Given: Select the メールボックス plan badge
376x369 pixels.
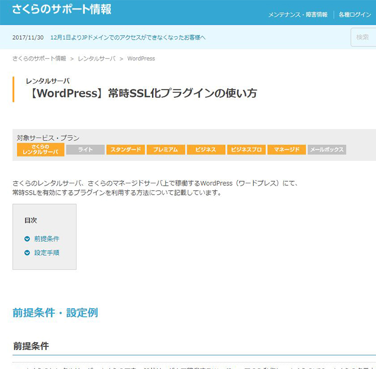Looking at the screenshot, I should click(x=327, y=149).
